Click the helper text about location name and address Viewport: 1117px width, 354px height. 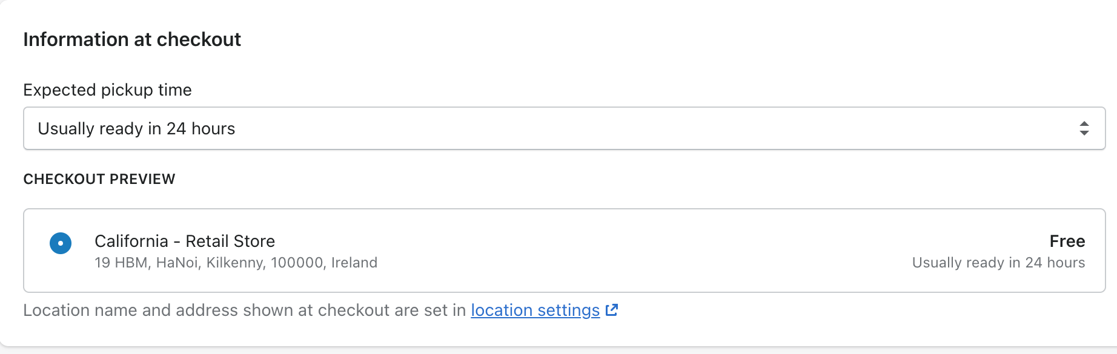[244, 310]
